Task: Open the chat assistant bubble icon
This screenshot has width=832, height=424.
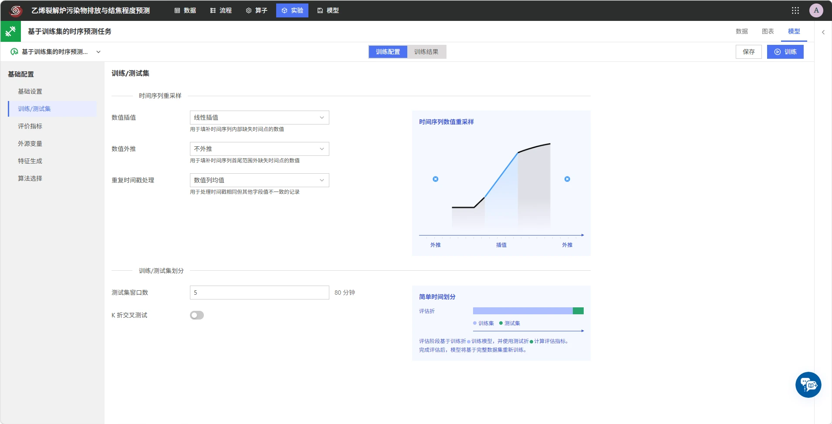Action: [x=808, y=385]
